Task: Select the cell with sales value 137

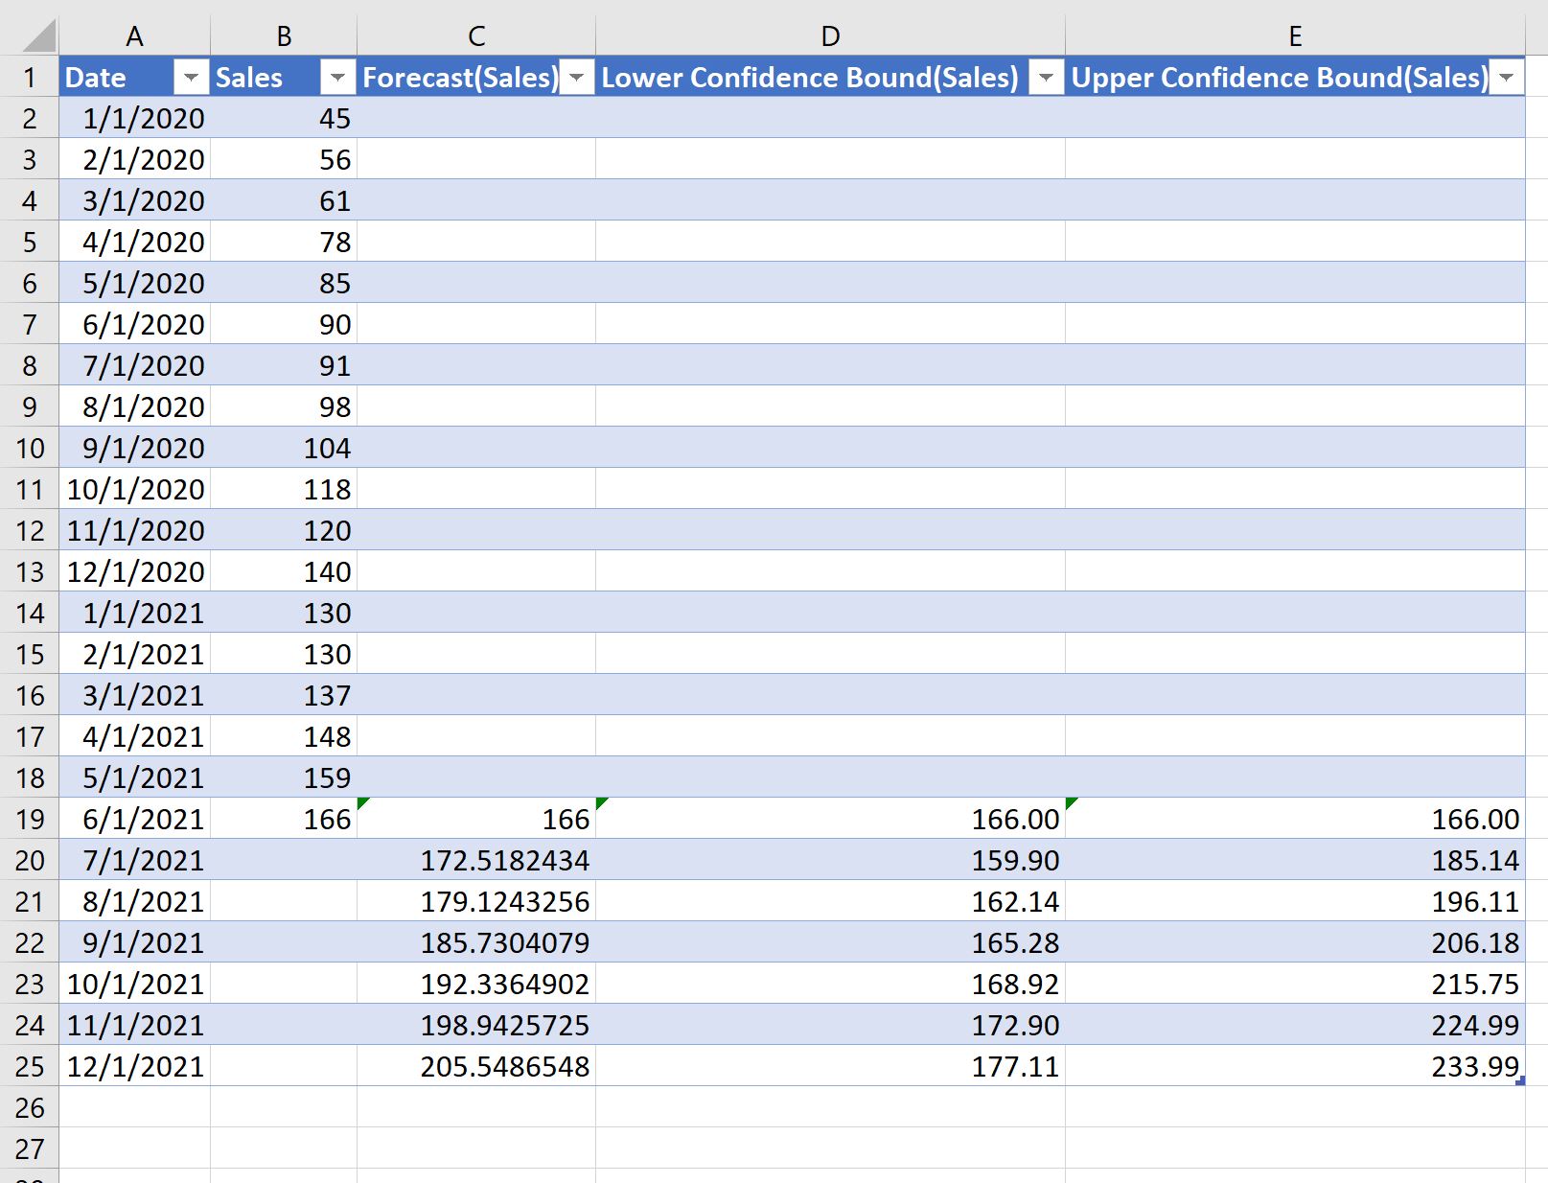Action: pos(284,696)
